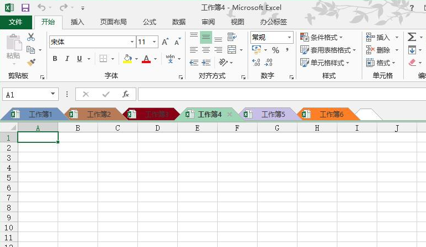Decrease indent

194,63
